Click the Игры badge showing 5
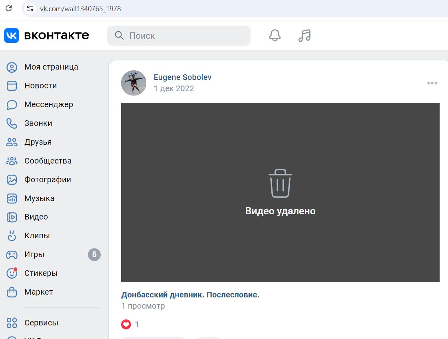This screenshot has height=339, width=448. (94, 255)
